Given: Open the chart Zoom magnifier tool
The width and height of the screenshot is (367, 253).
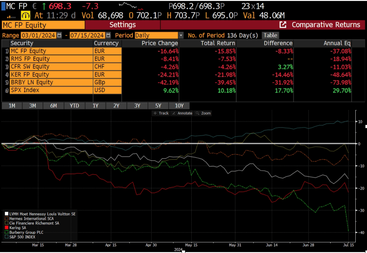Looking at the screenshot, I should tap(203, 113).
